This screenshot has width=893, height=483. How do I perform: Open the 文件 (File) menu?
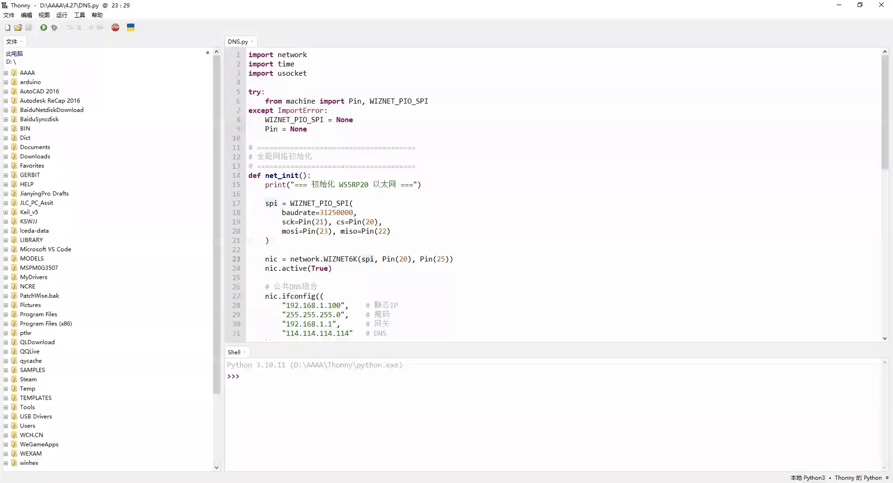pos(9,15)
